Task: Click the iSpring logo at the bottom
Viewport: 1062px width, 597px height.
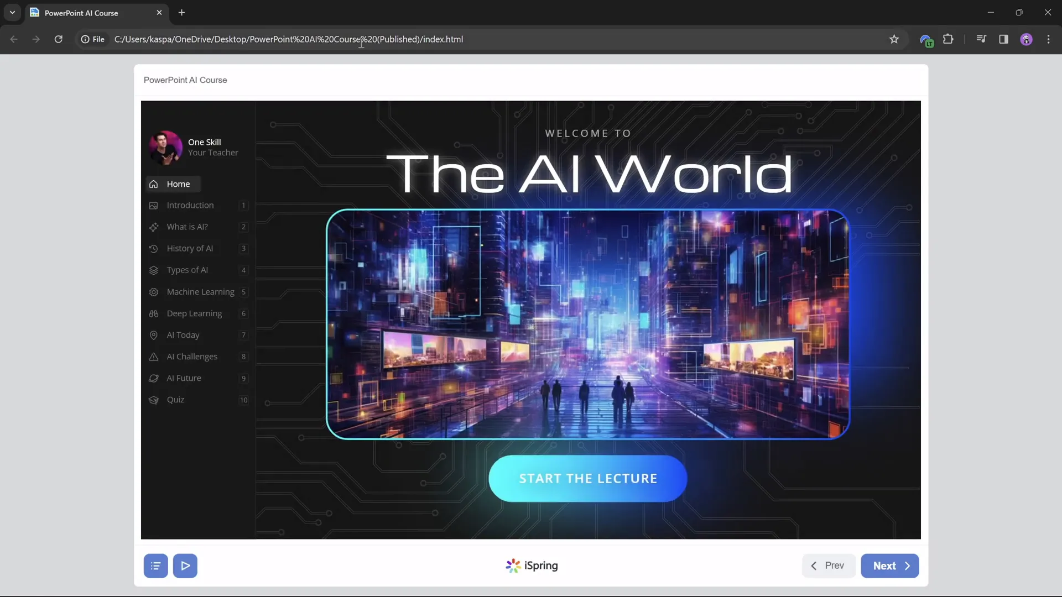Action: (x=530, y=565)
